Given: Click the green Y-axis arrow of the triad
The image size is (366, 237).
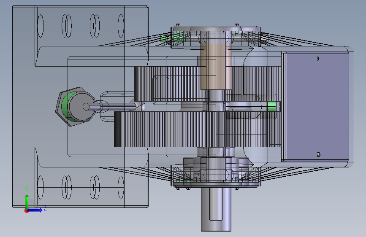Looking at the screenshot, I should click(27, 201).
